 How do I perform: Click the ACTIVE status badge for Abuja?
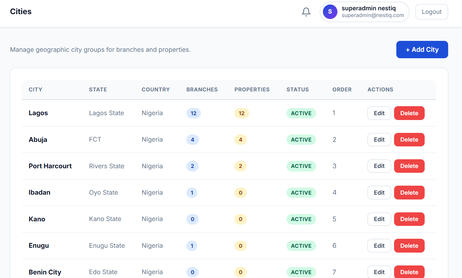pos(301,140)
